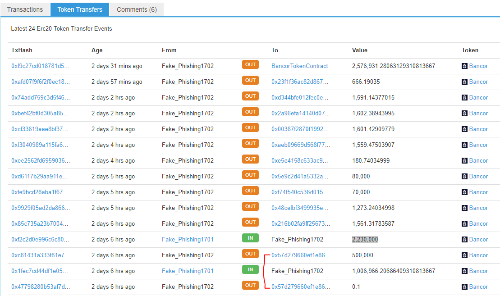Open Bancor token link in 1,006,966 row
Image resolution: width=500 pixels, height=296 pixels.
[478, 271]
